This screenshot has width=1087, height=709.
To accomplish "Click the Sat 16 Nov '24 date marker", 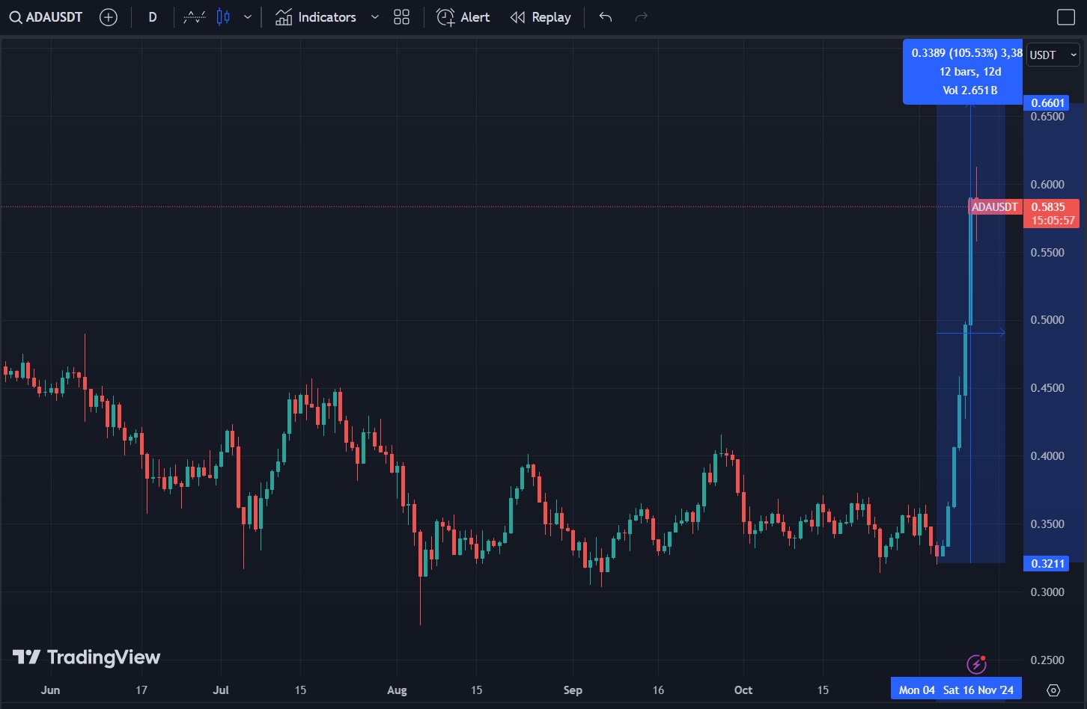I will tap(978, 690).
